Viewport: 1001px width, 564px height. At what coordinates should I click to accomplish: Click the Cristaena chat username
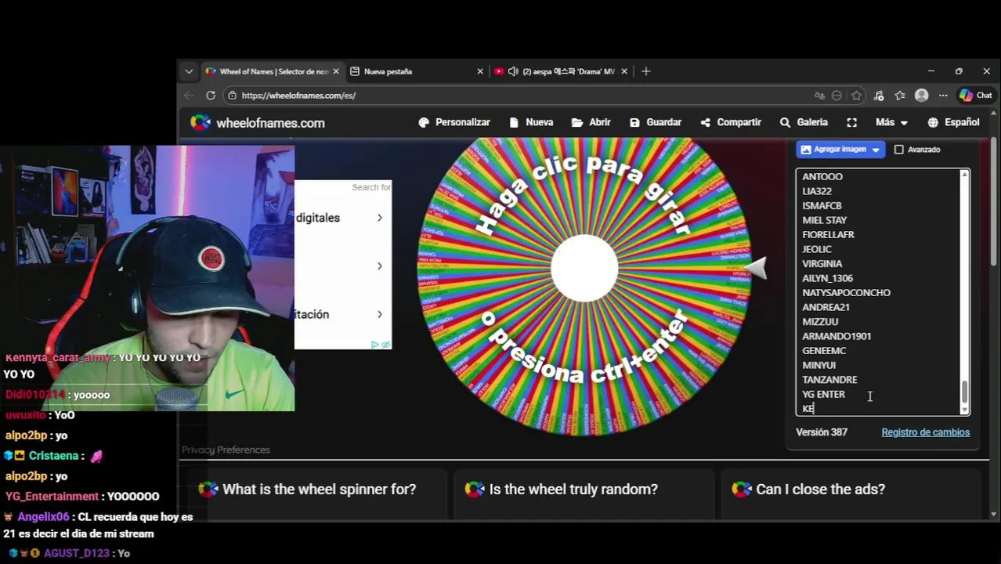pos(53,456)
